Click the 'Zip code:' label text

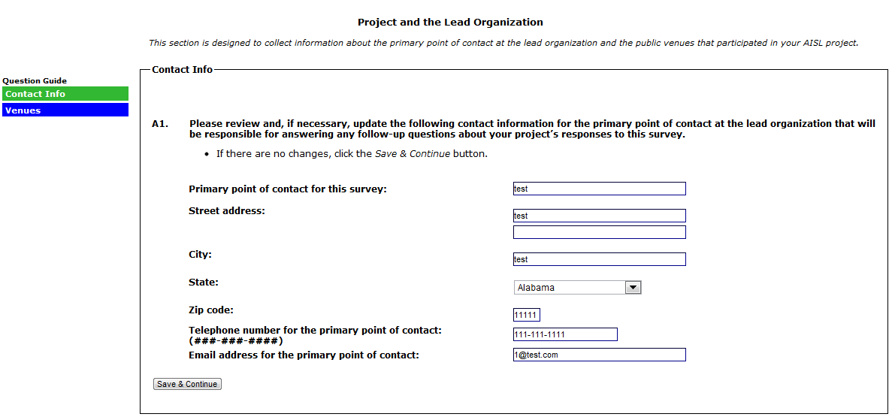click(x=212, y=310)
